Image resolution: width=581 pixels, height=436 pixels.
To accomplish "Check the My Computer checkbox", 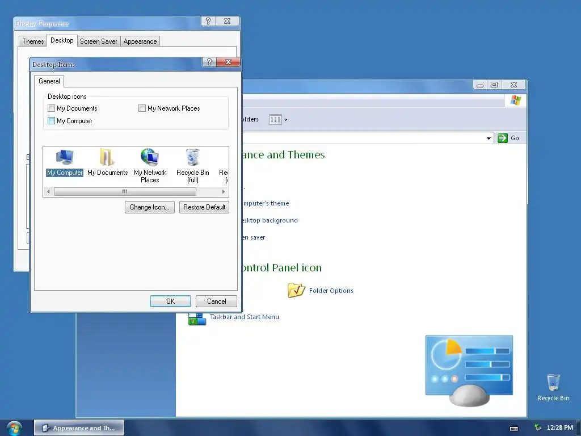I will click(x=52, y=120).
